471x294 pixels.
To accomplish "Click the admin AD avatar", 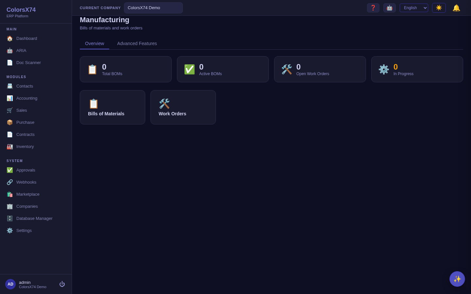I will click(x=10, y=284).
